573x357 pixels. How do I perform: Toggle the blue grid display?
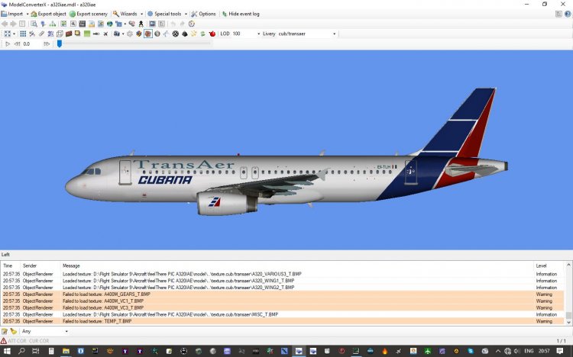point(23,34)
